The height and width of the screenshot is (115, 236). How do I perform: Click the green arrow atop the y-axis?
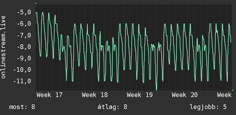coord(36,3)
